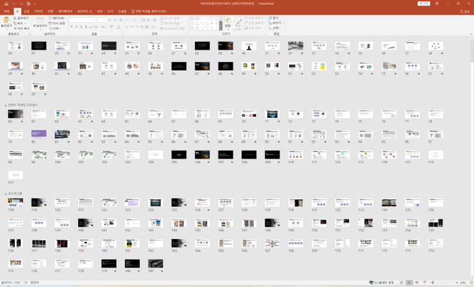Open Section (구역) dropdown

tap(55, 28)
